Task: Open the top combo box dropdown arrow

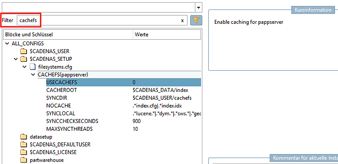Action: [198, 8]
